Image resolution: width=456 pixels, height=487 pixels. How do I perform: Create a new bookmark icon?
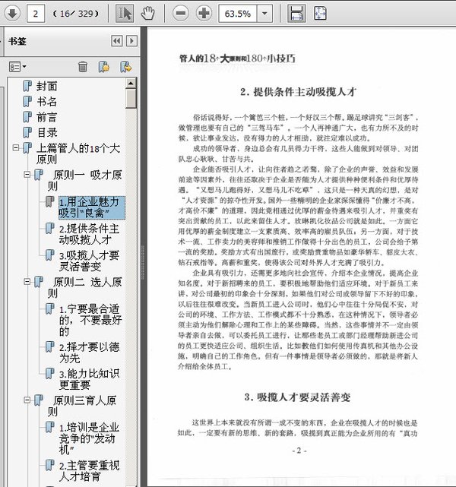coord(104,66)
